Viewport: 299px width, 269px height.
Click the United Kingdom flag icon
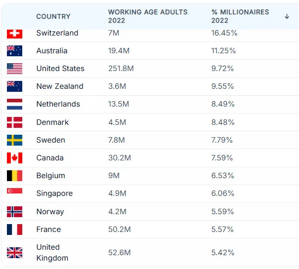14,253
